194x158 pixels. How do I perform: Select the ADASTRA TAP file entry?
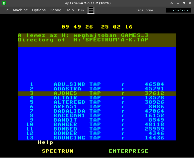tap(97, 89)
